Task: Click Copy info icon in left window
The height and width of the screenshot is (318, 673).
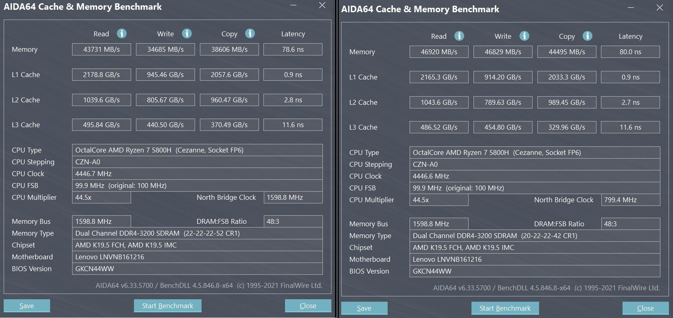Action: click(250, 33)
